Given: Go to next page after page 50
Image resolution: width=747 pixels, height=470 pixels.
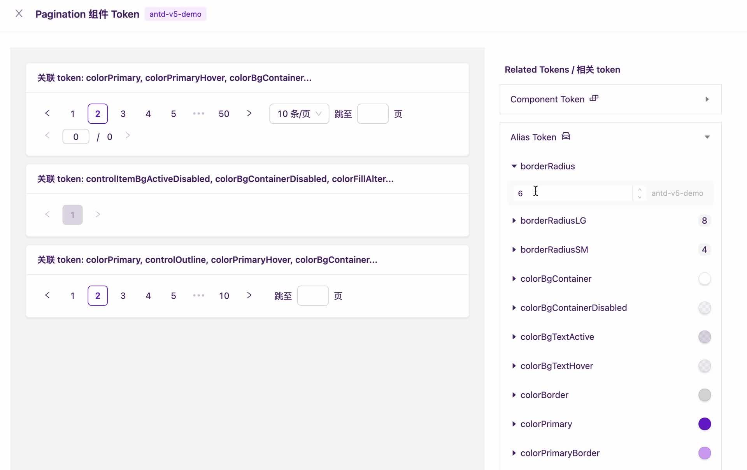Looking at the screenshot, I should tap(249, 113).
